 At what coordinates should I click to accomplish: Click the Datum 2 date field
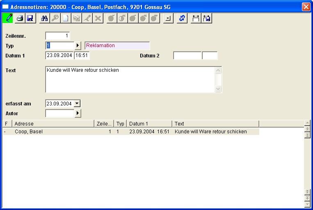pyautogui.click(x=187, y=55)
